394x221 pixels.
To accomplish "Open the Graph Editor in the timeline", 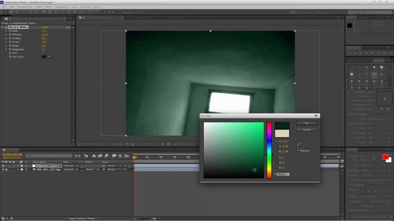I will pyautogui.click(x=126, y=156).
